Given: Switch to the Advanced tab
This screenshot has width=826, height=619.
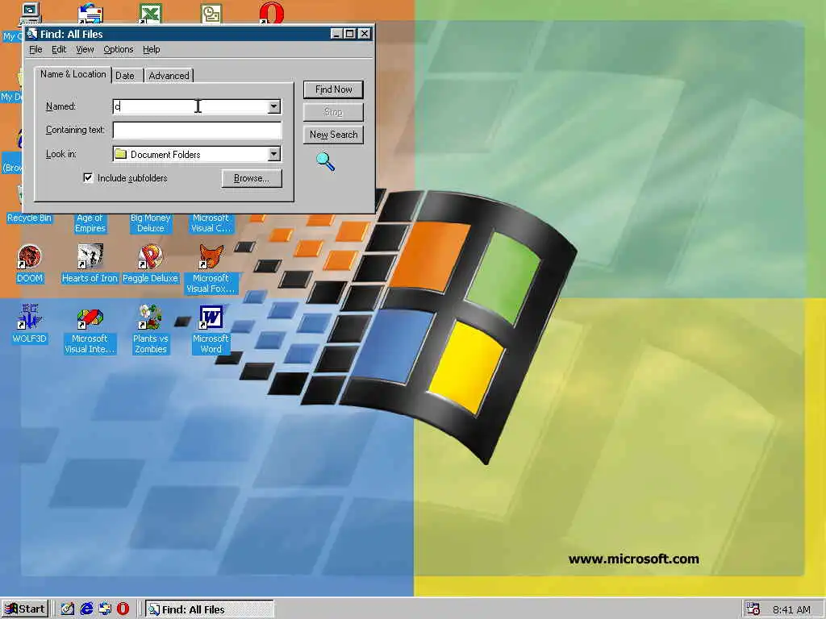Looking at the screenshot, I should pyautogui.click(x=169, y=76).
